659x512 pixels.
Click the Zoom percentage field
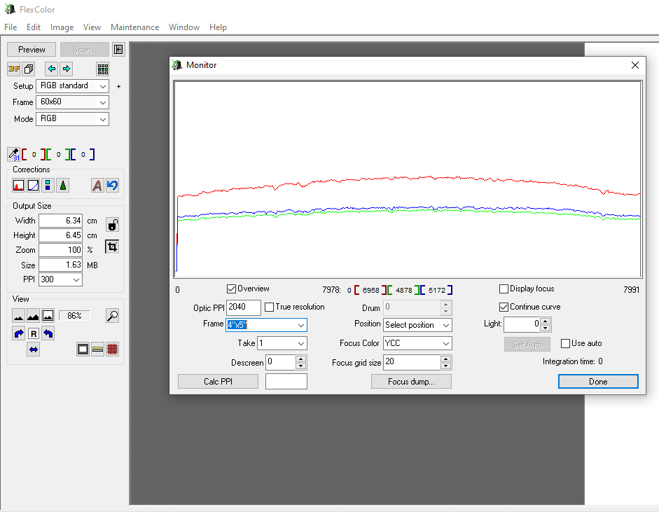60,250
